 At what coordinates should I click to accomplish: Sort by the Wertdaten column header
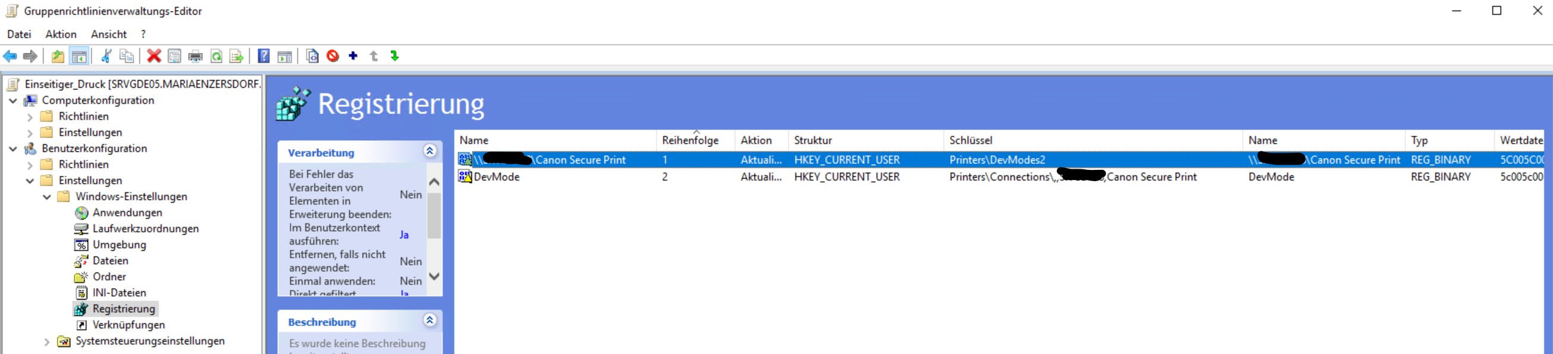[x=1520, y=140]
